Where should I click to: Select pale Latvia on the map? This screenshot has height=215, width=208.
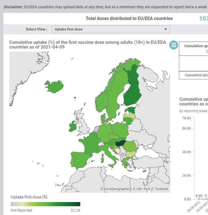(130, 116)
